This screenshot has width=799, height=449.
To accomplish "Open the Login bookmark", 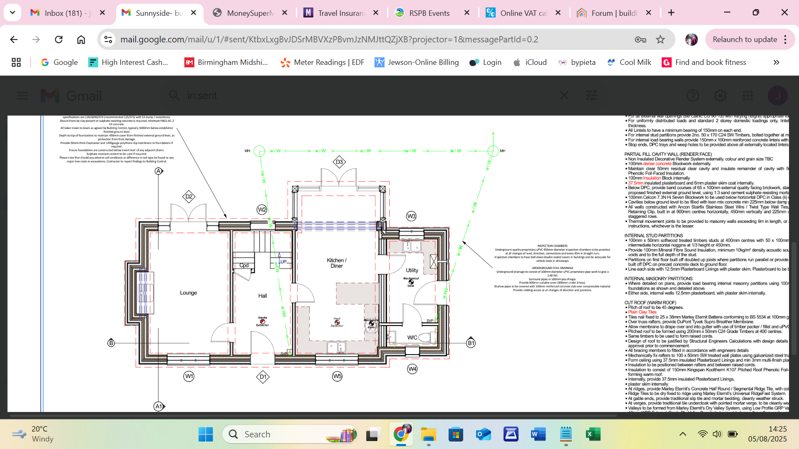I will (485, 62).
